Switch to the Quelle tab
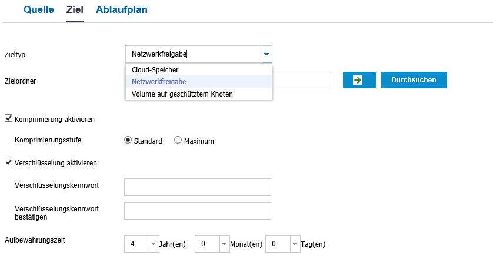 pyautogui.click(x=39, y=10)
